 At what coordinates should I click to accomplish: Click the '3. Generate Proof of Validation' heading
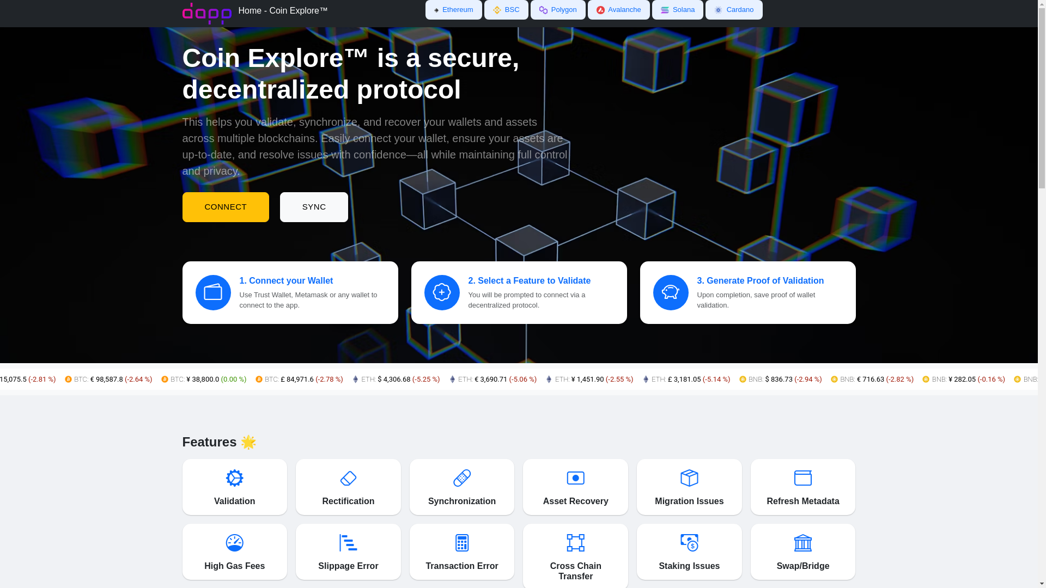(760, 281)
